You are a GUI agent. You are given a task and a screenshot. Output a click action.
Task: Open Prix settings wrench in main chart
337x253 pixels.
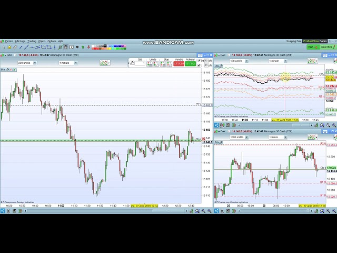tap(7, 70)
